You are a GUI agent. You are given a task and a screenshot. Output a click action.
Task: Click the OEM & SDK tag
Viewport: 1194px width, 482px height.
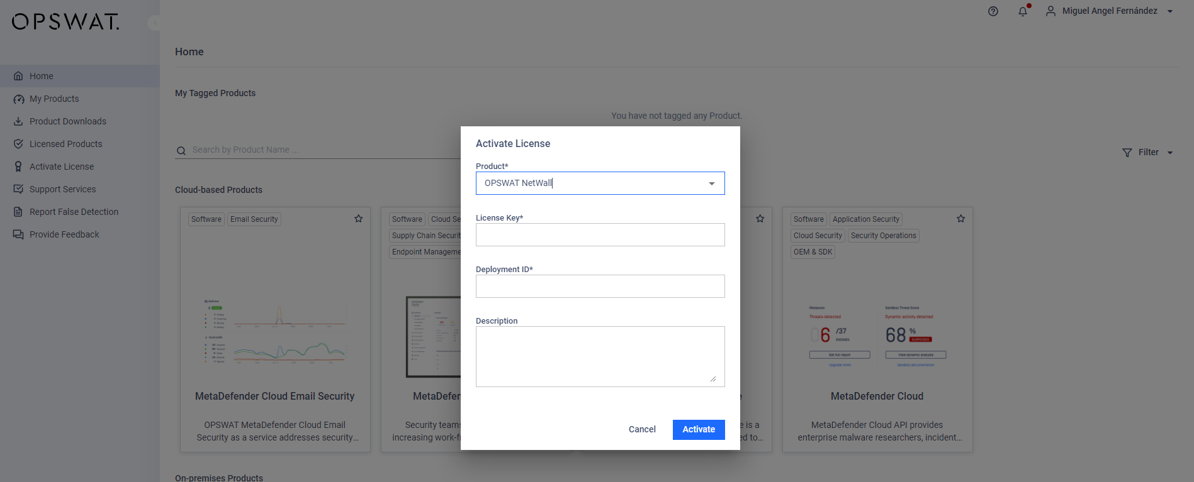click(x=813, y=252)
